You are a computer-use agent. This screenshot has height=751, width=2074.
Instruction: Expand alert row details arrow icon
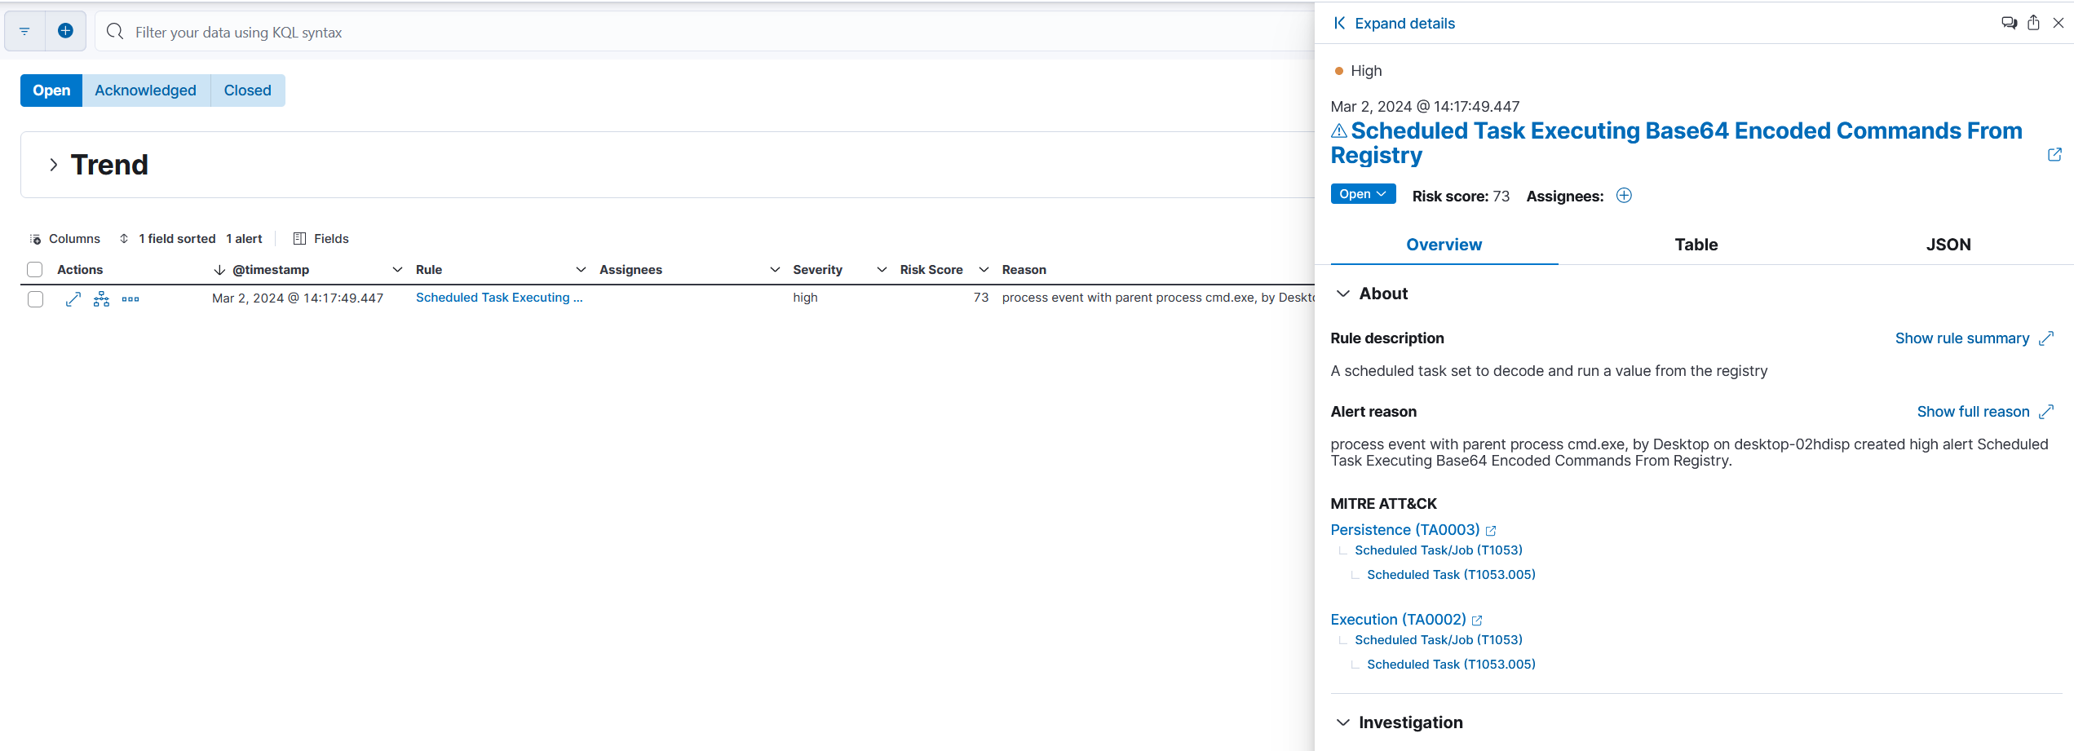[73, 299]
